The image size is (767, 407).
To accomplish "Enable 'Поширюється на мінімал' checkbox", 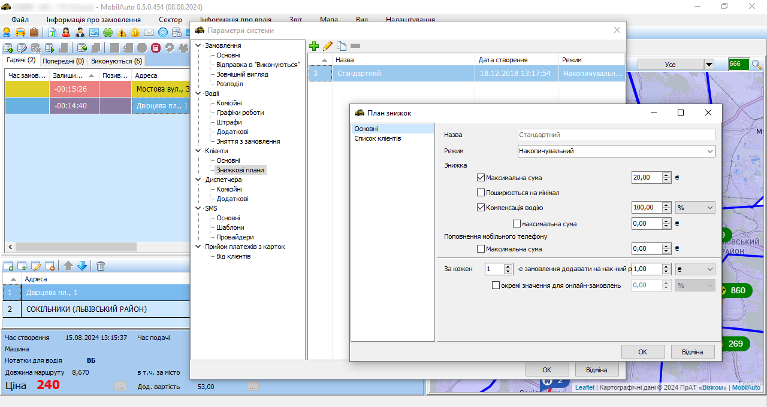I will click(481, 193).
